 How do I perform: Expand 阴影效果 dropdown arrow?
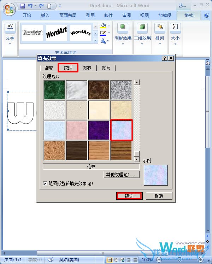click(x=123, y=44)
